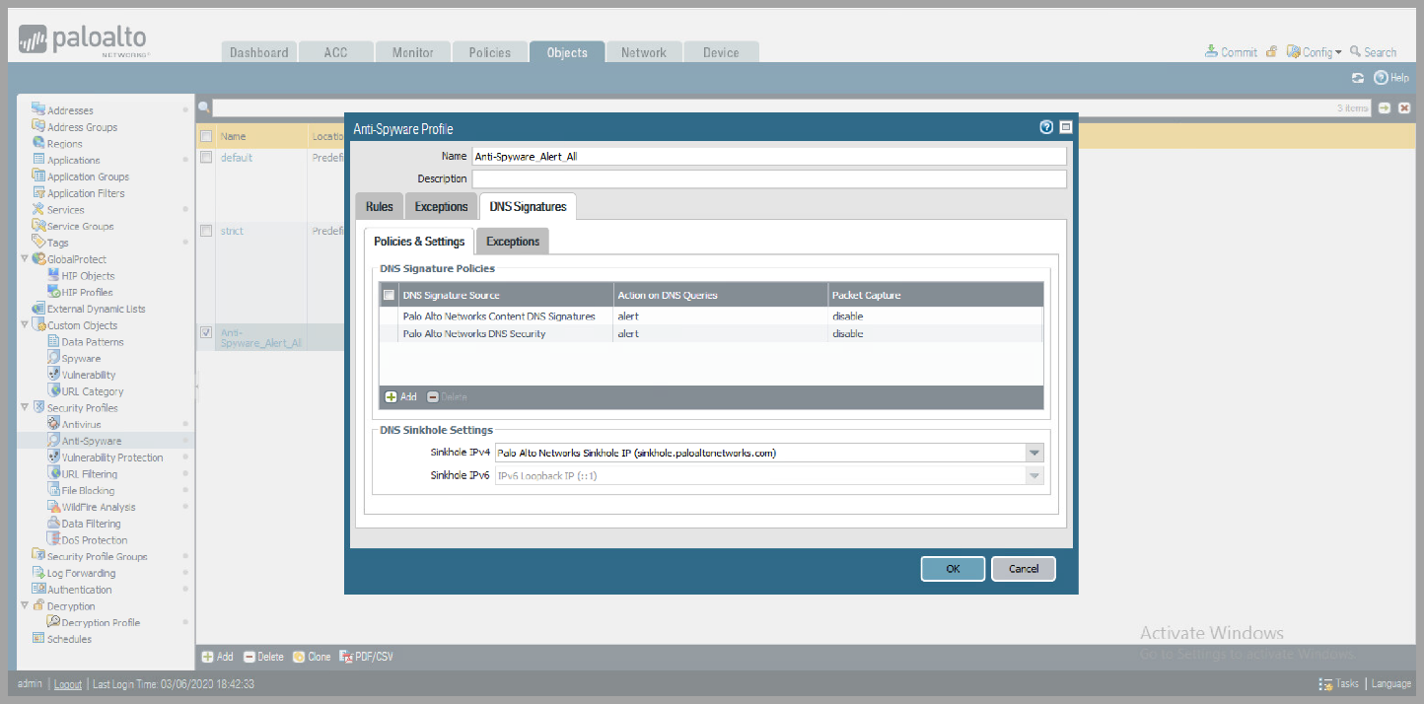Click the Antivirus bug icon

pos(53,424)
